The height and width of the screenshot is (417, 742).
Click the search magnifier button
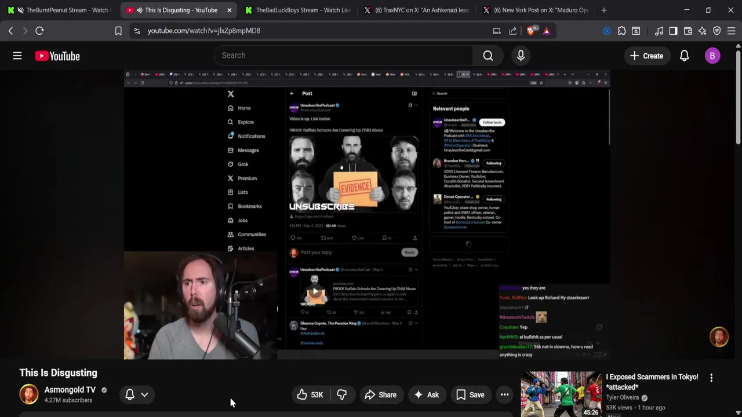click(488, 56)
